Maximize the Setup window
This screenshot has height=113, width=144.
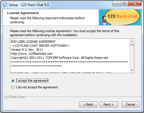(x=124, y=4)
